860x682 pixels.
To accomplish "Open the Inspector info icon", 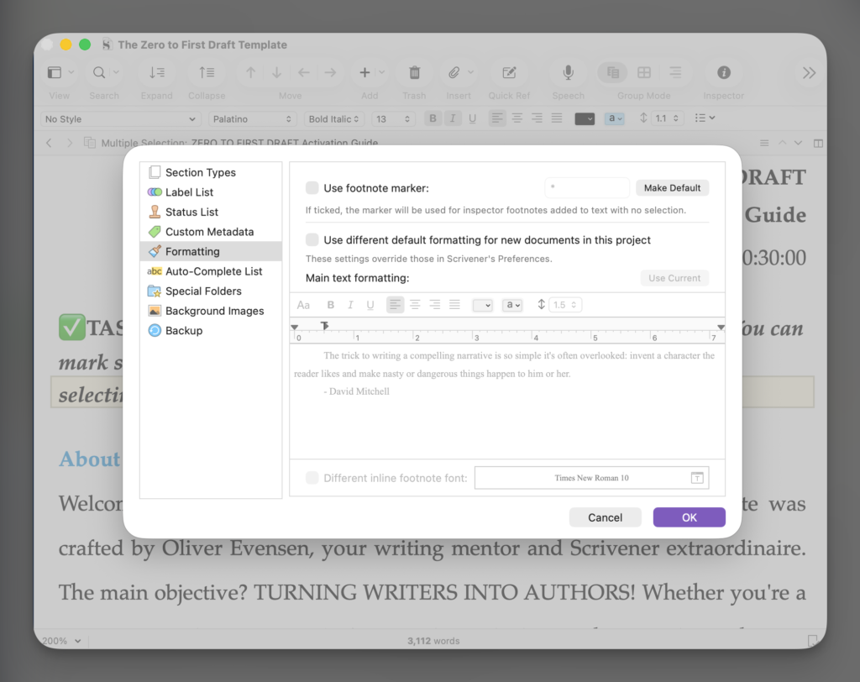I will click(x=723, y=73).
